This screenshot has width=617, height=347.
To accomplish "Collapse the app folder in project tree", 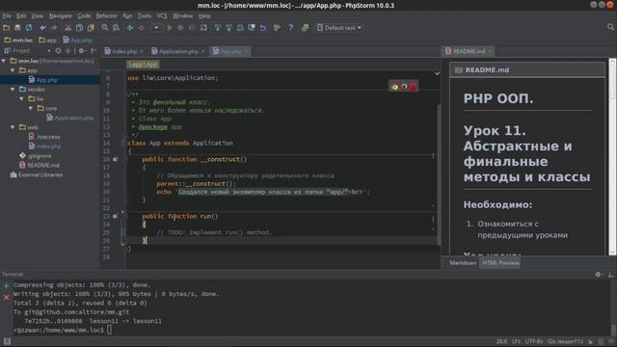I will pos(13,70).
